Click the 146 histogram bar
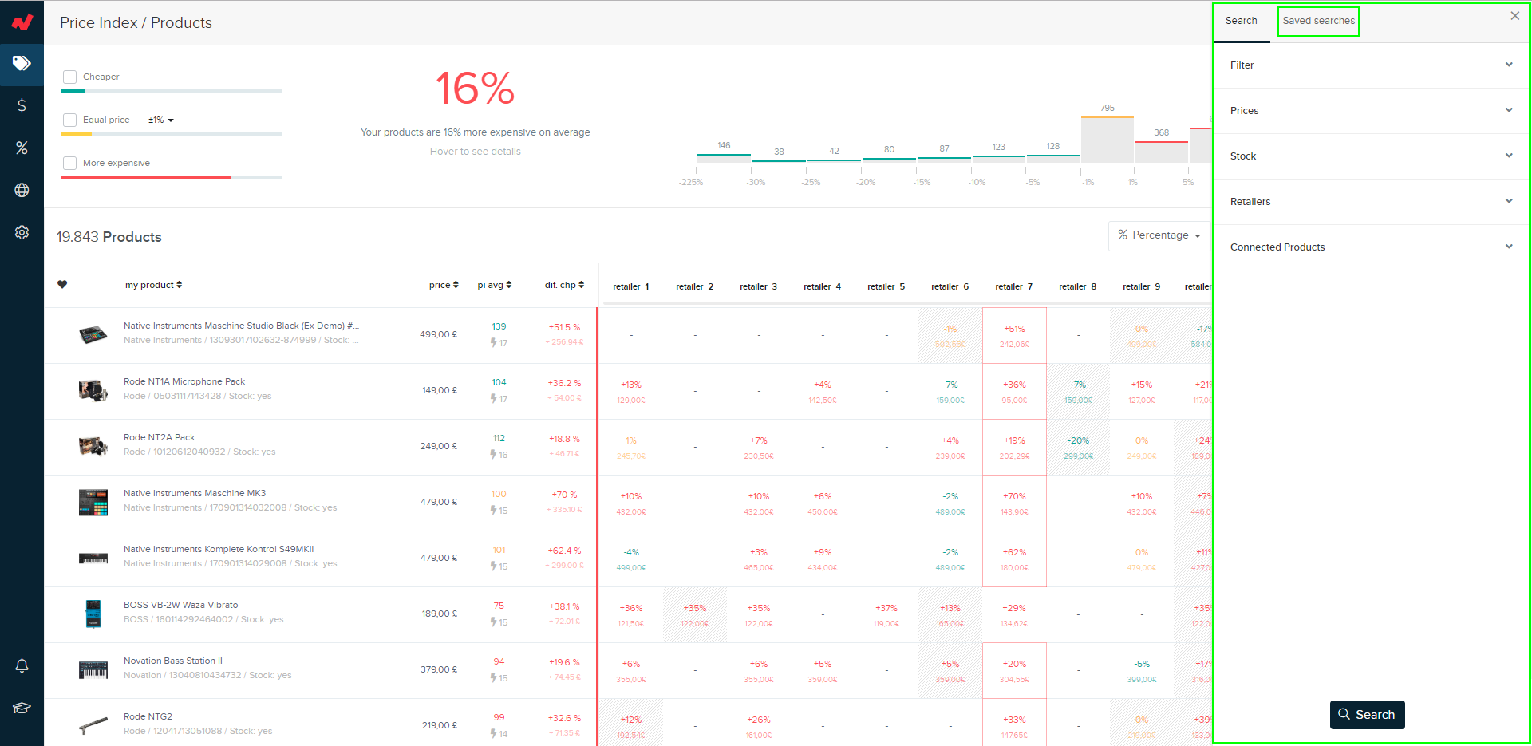The image size is (1532, 746). click(x=724, y=158)
